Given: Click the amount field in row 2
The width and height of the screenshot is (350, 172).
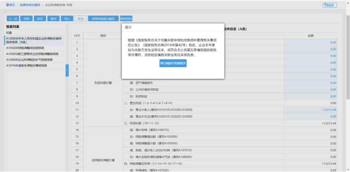Looking at the screenshot, I should point(311,49).
